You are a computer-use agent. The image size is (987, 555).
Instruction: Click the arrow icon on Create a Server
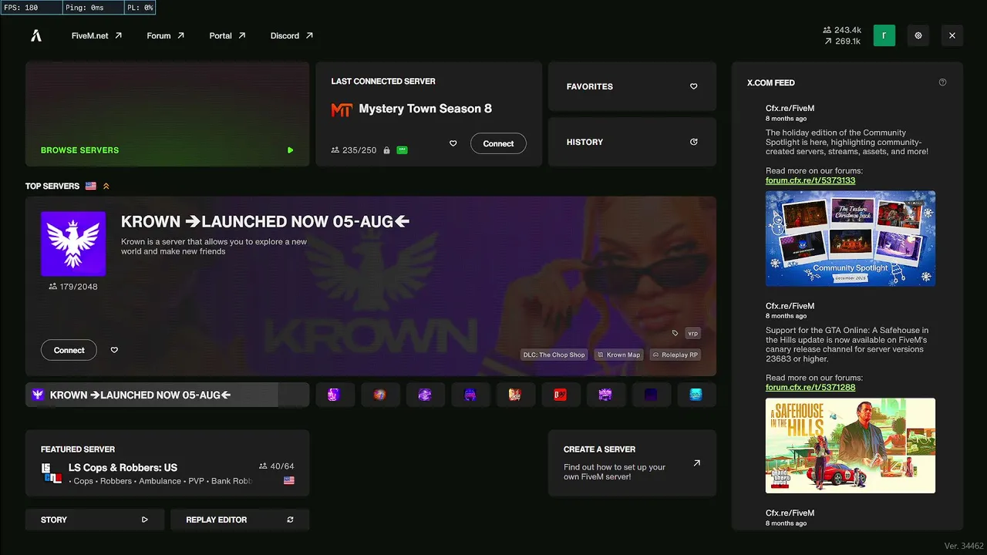pyautogui.click(x=696, y=463)
